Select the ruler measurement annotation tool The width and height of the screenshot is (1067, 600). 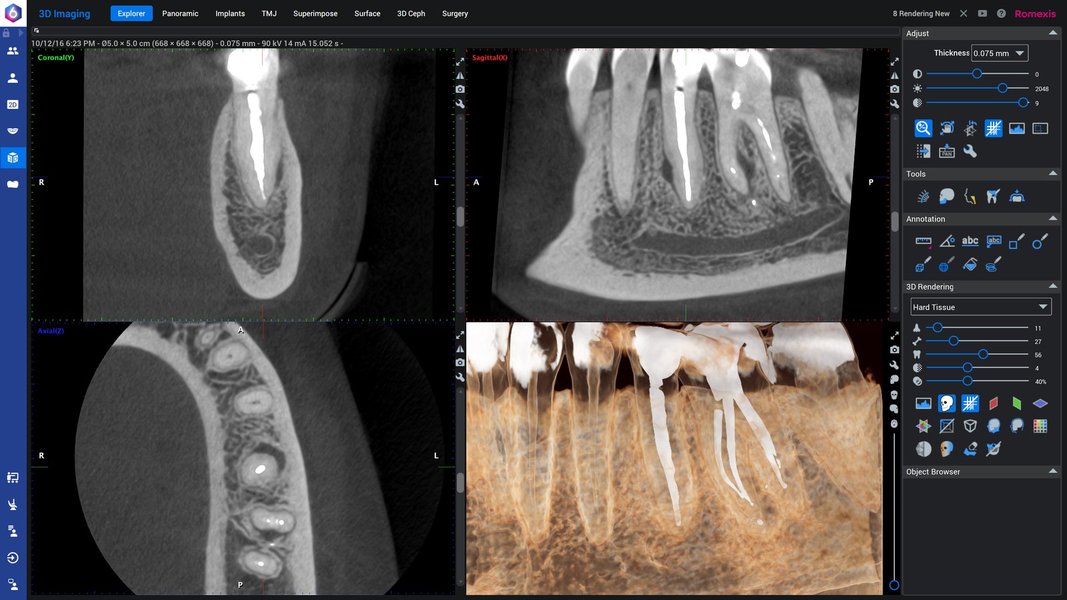pyautogui.click(x=924, y=241)
